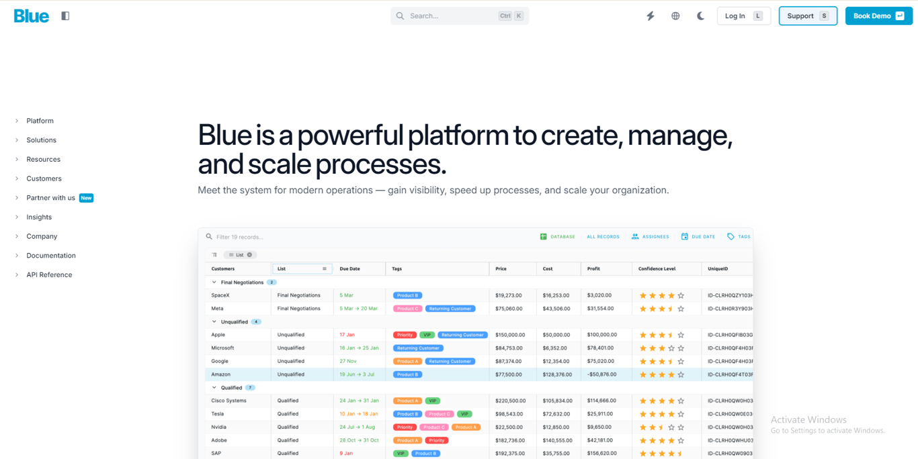Viewport: 918px width, 459px height.
Task: Collapse the Qualified group
Action: [x=214, y=388]
